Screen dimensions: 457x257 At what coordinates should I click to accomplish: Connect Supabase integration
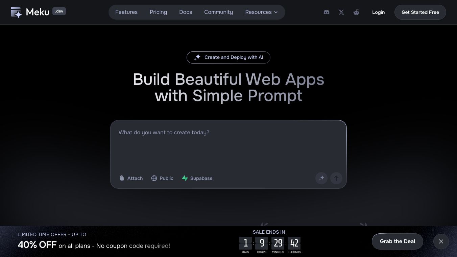[197, 178]
